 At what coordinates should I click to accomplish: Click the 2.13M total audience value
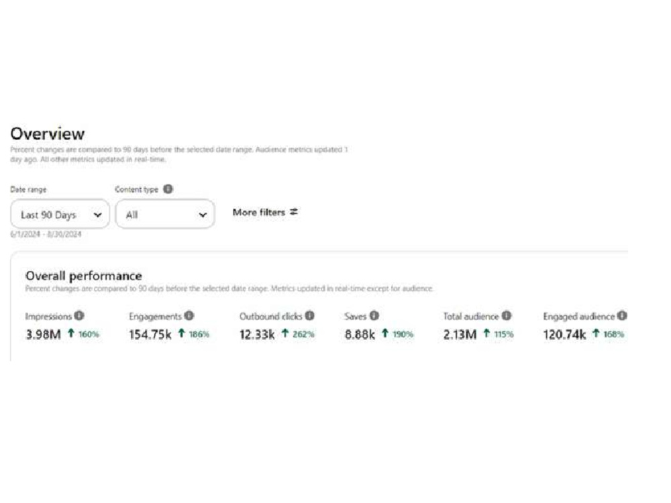point(460,334)
